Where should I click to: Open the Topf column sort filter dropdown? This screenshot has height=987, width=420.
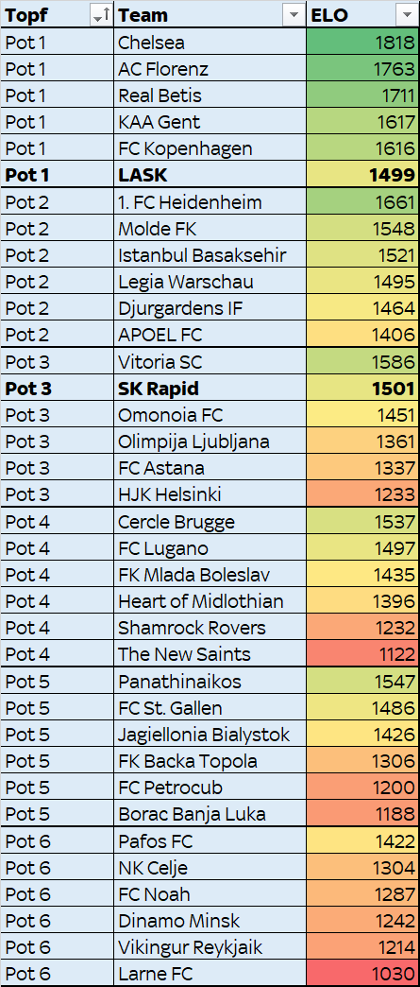102,16
